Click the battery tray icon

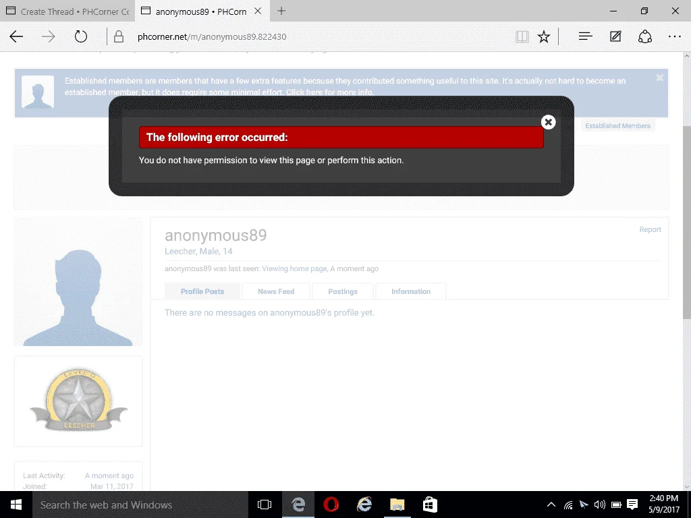coord(616,505)
